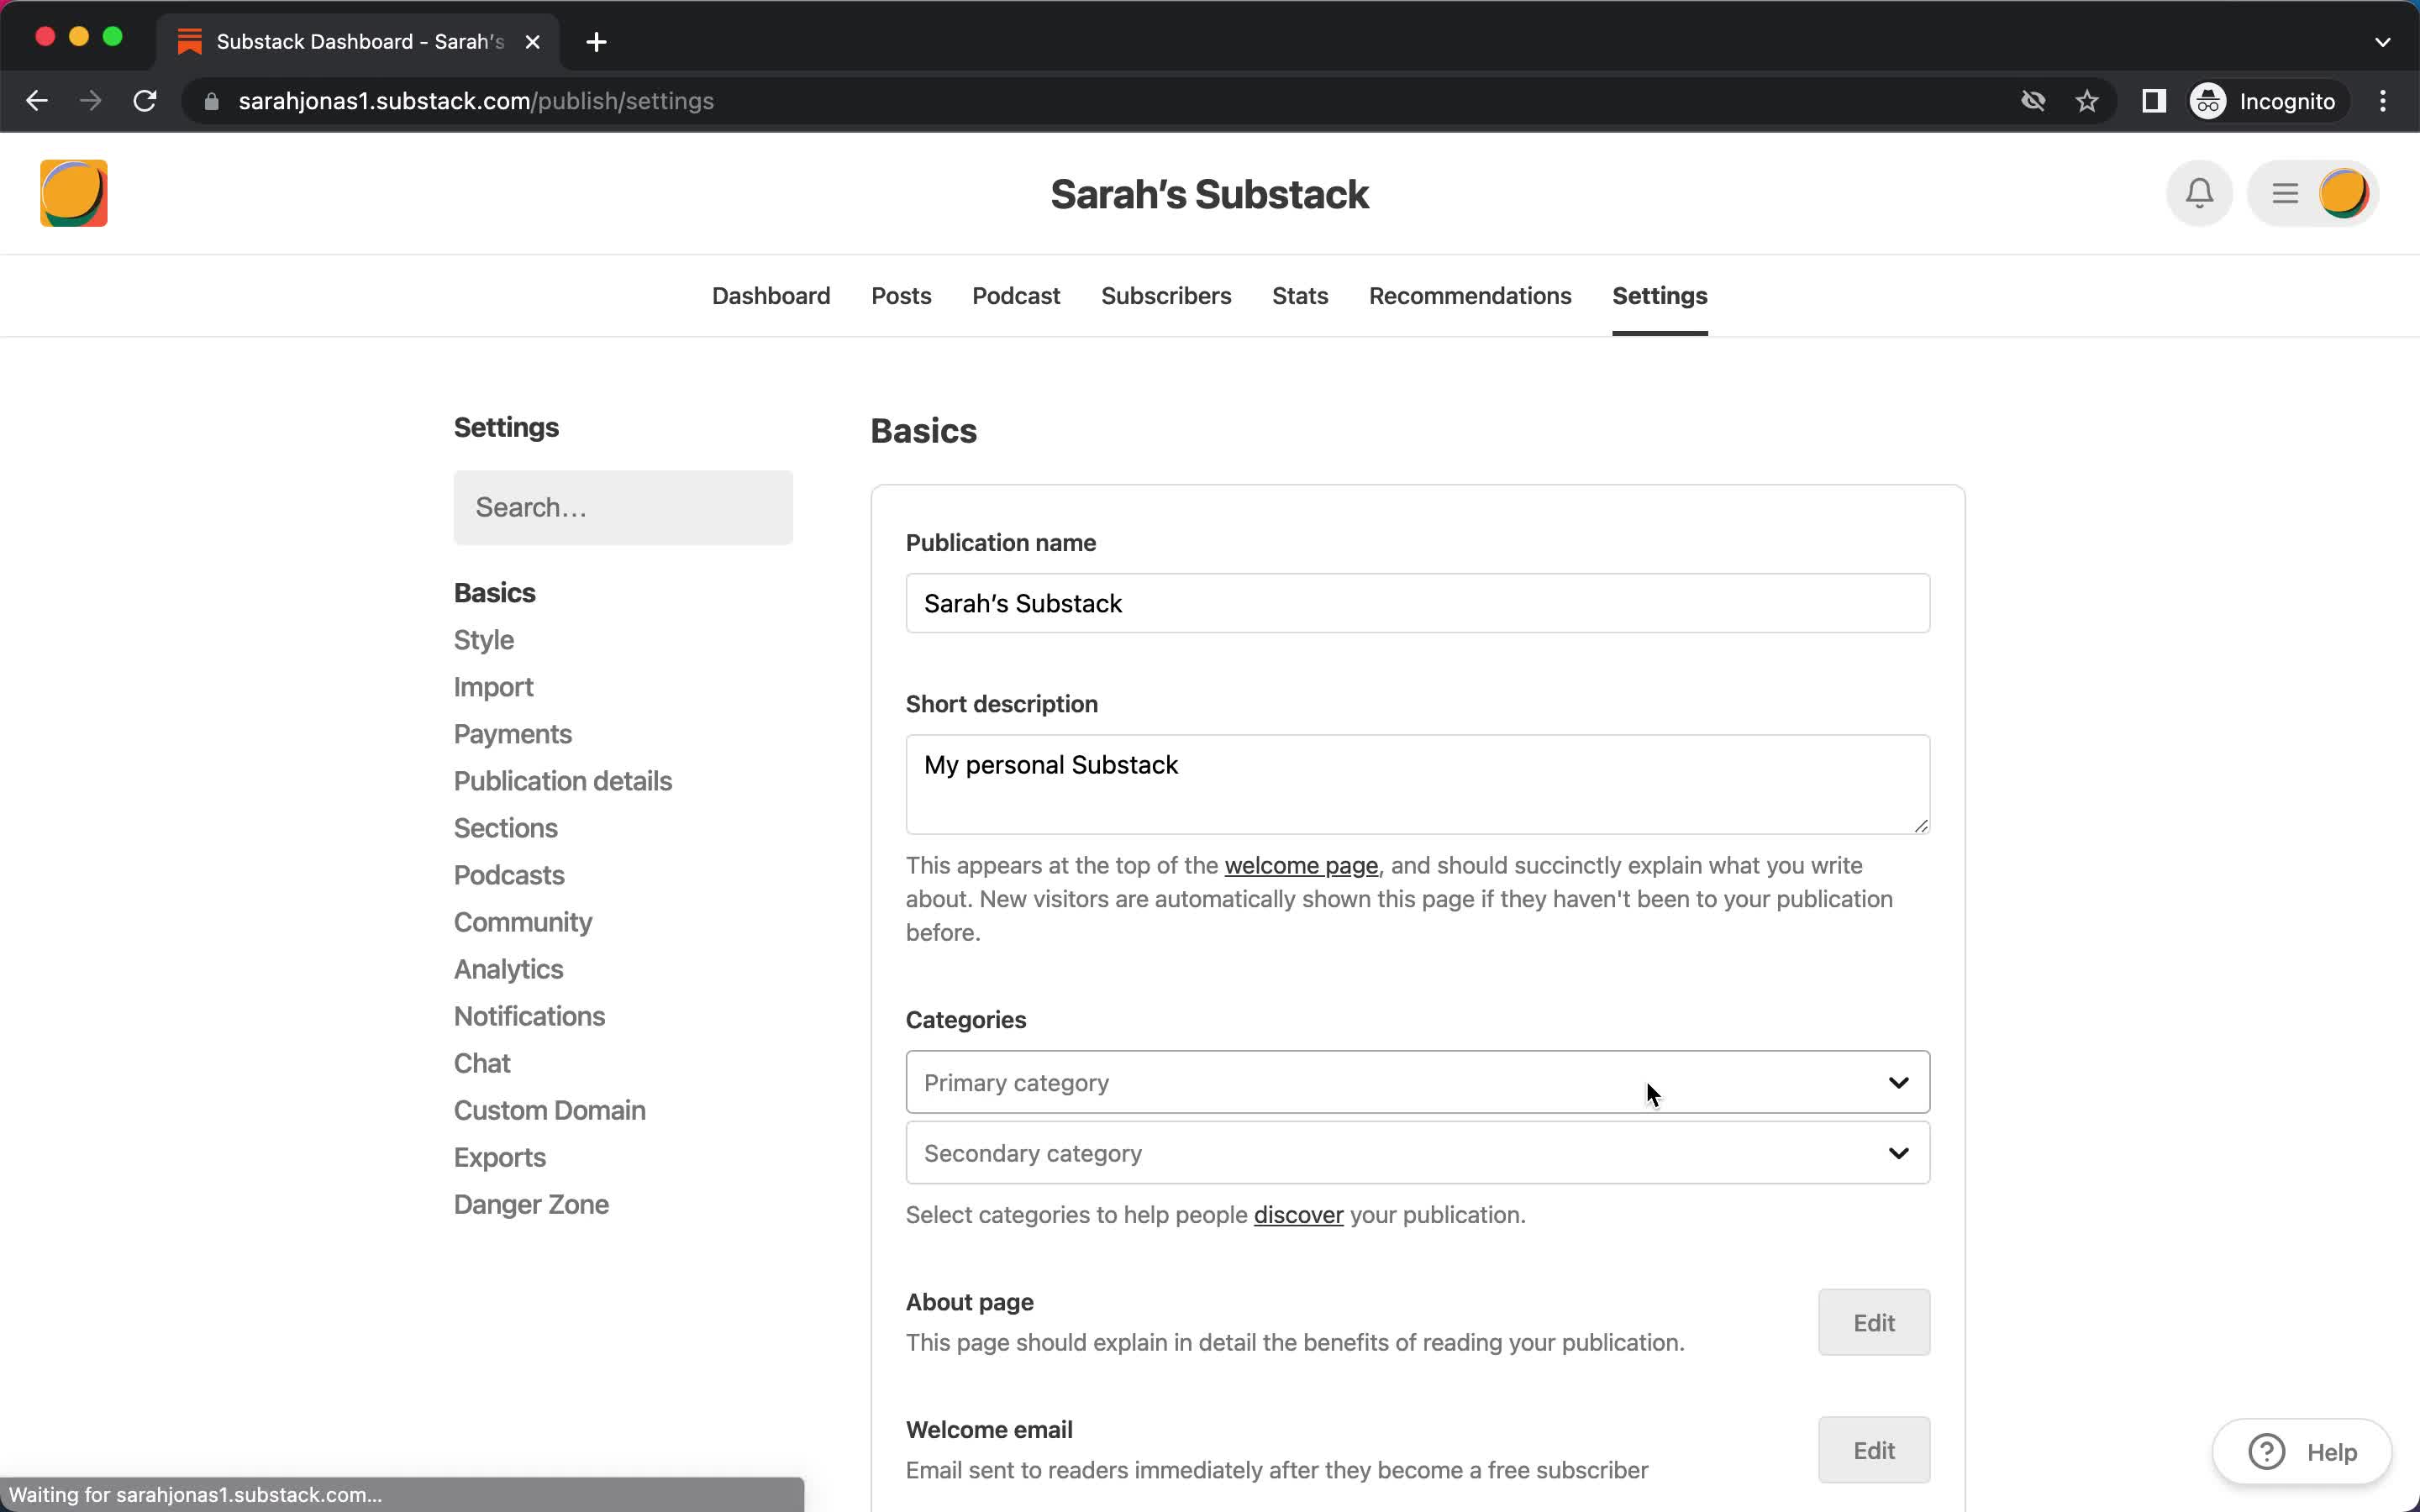Click the discover link in categories section
The height and width of the screenshot is (1512, 2420).
click(1298, 1214)
